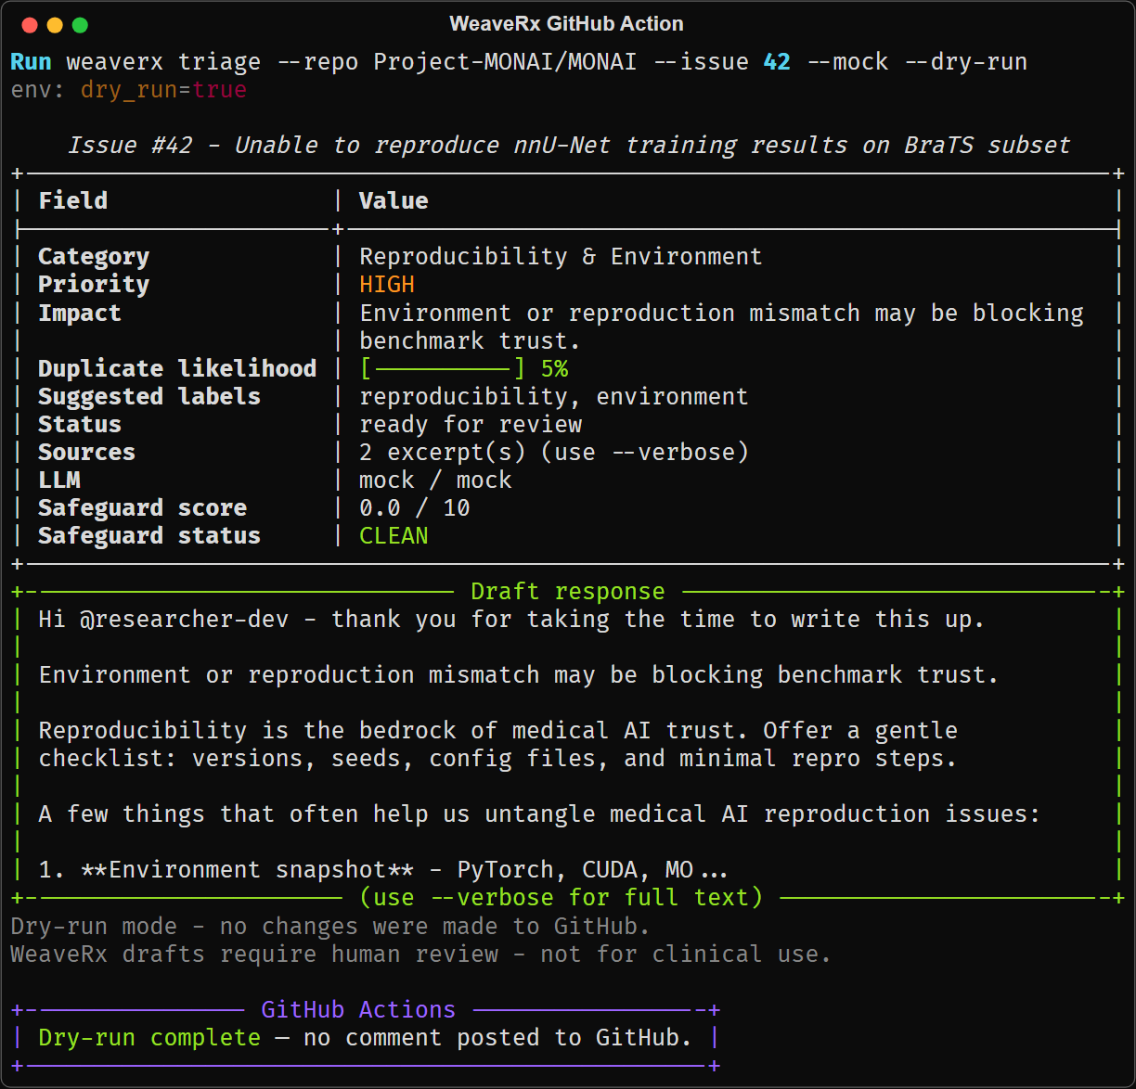Click the 'Draft response' panel title

coord(568,591)
